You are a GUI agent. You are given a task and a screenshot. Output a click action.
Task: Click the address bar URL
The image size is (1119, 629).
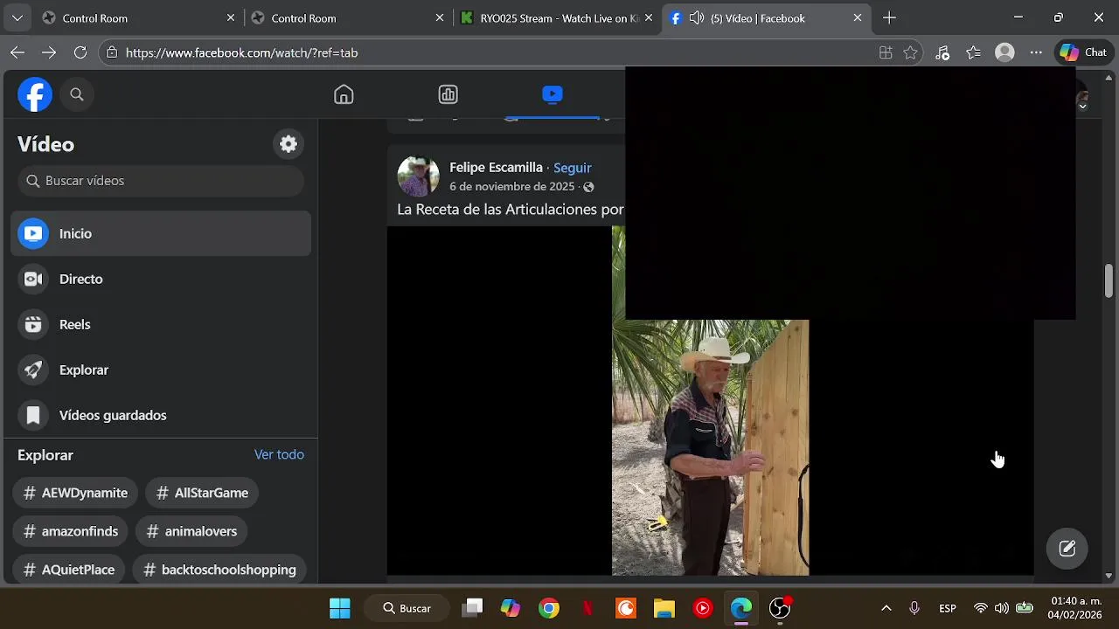click(241, 53)
